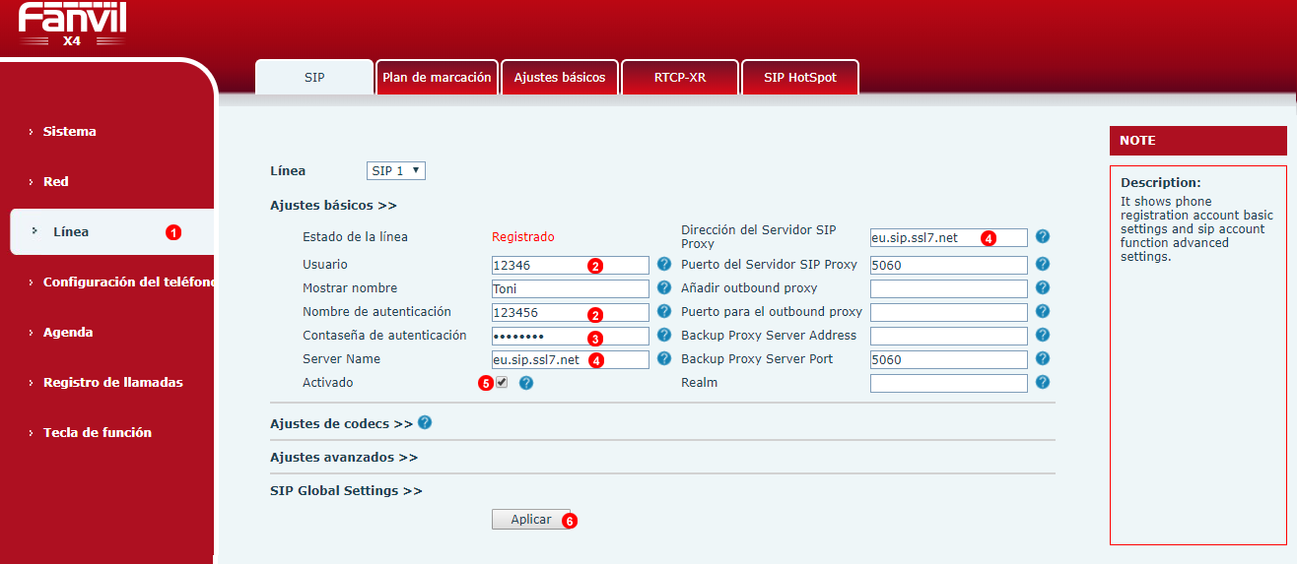
Task: Open Registro de llamadas in sidebar
Action: 112,382
